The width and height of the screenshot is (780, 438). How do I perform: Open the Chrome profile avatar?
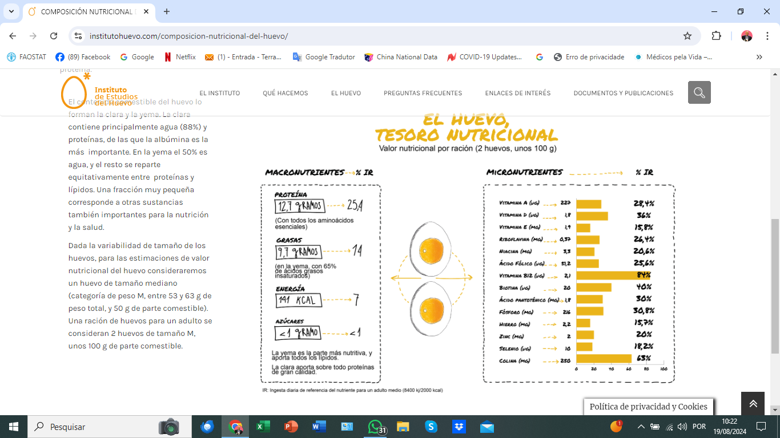click(x=747, y=36)
